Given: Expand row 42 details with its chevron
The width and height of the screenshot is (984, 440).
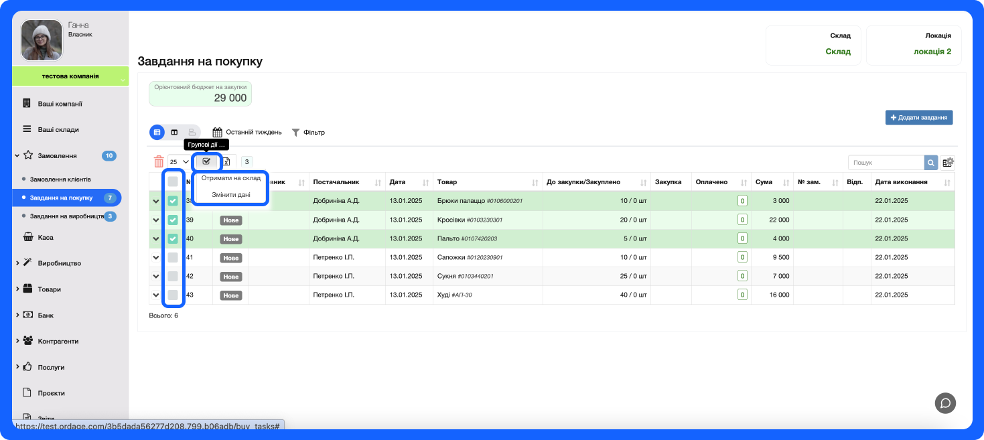Looking at the screenshot, I should click(156, 277).
